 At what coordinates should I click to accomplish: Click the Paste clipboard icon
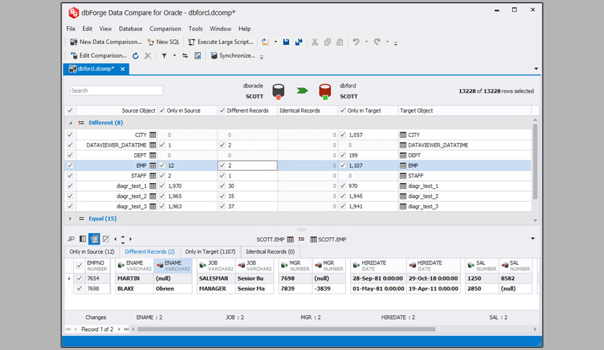[340, 42]
